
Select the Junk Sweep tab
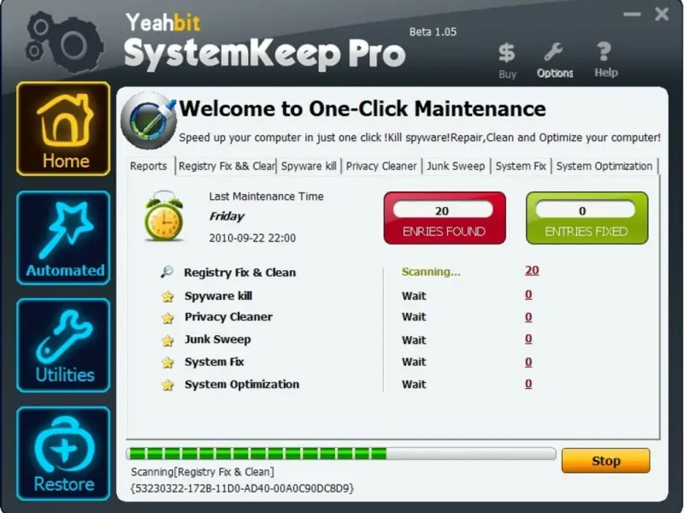point(456,166)
